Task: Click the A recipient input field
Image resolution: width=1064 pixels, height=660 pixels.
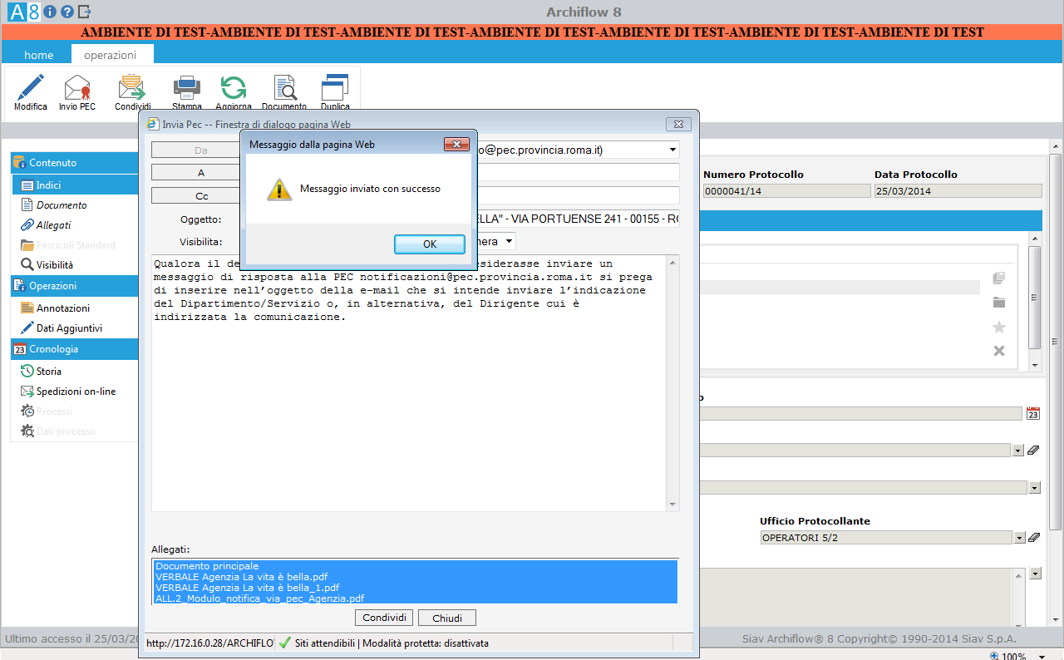Action: (577, 172)
